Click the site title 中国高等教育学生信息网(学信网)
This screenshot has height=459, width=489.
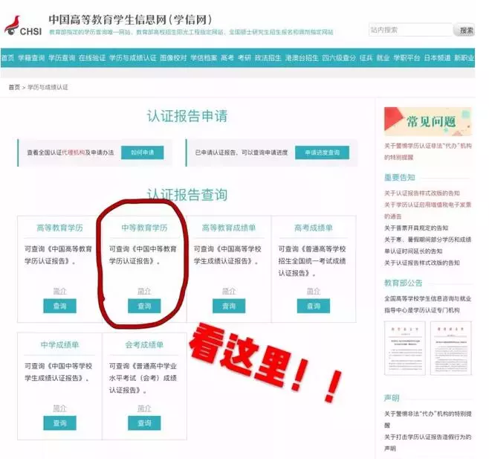tap(130, 19)
